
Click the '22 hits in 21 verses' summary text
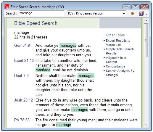[x=31, y=37]
